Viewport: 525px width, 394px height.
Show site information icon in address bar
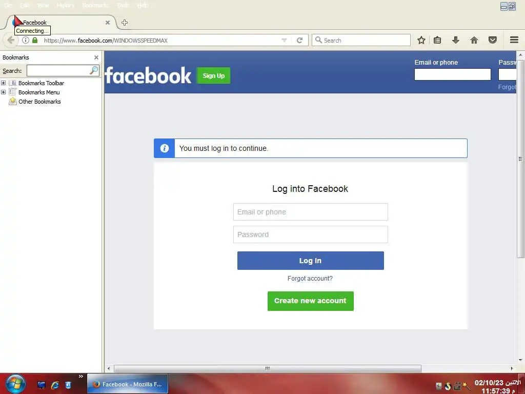point(26,40)
